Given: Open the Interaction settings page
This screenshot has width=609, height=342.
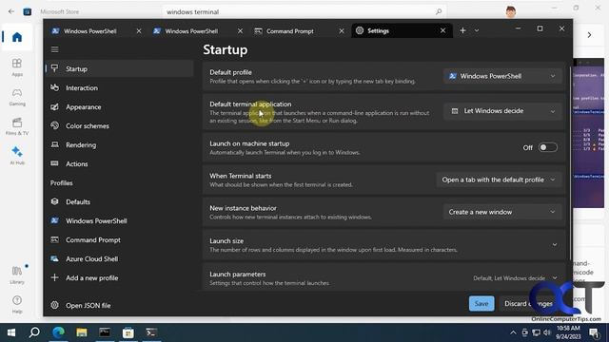Looking at the screenshot, I should [120, 88].
